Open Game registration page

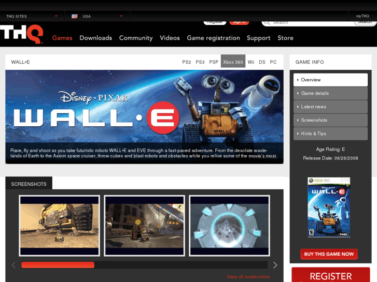pyautogui.click(x=214, y=38)
